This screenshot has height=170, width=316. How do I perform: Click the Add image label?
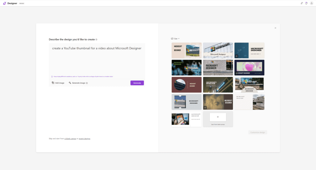click(60, 83)
